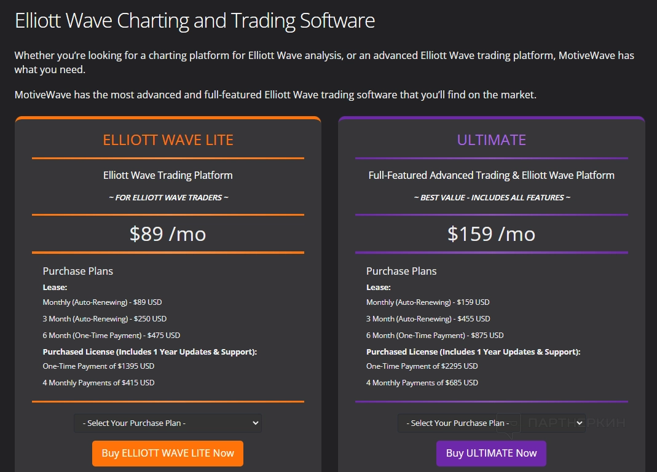Click the Ultimate Monthly (Auto-Renewing) $159 USD line

point(428,302)
